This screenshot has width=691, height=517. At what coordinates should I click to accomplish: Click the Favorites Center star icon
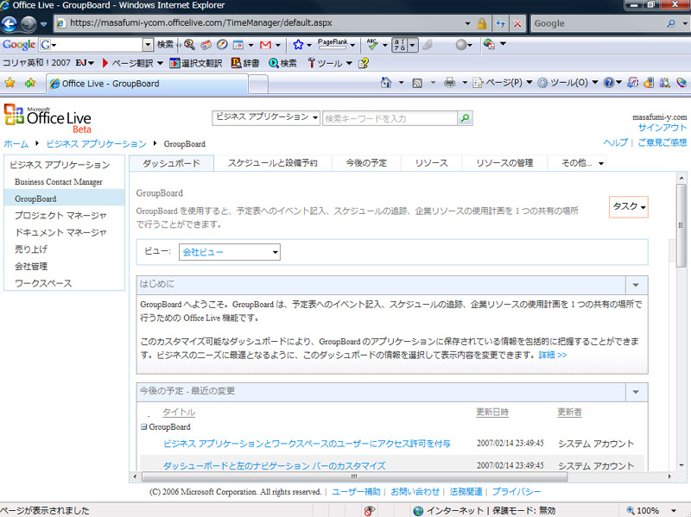pyautogui.click(x=10, y=83)
